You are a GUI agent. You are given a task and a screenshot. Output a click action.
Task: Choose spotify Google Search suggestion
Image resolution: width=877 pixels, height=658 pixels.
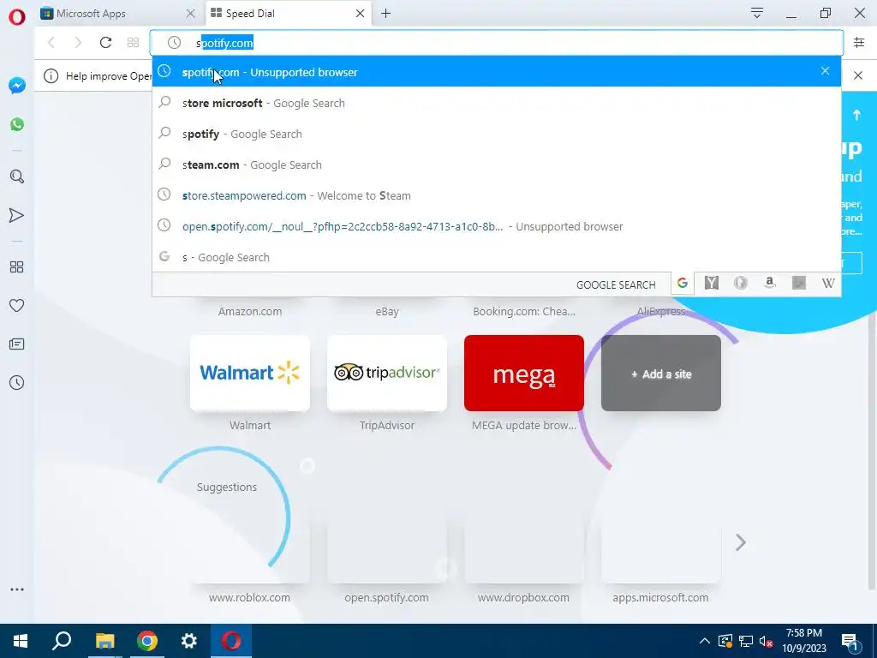pyautogui.click(x=497, y=134)
